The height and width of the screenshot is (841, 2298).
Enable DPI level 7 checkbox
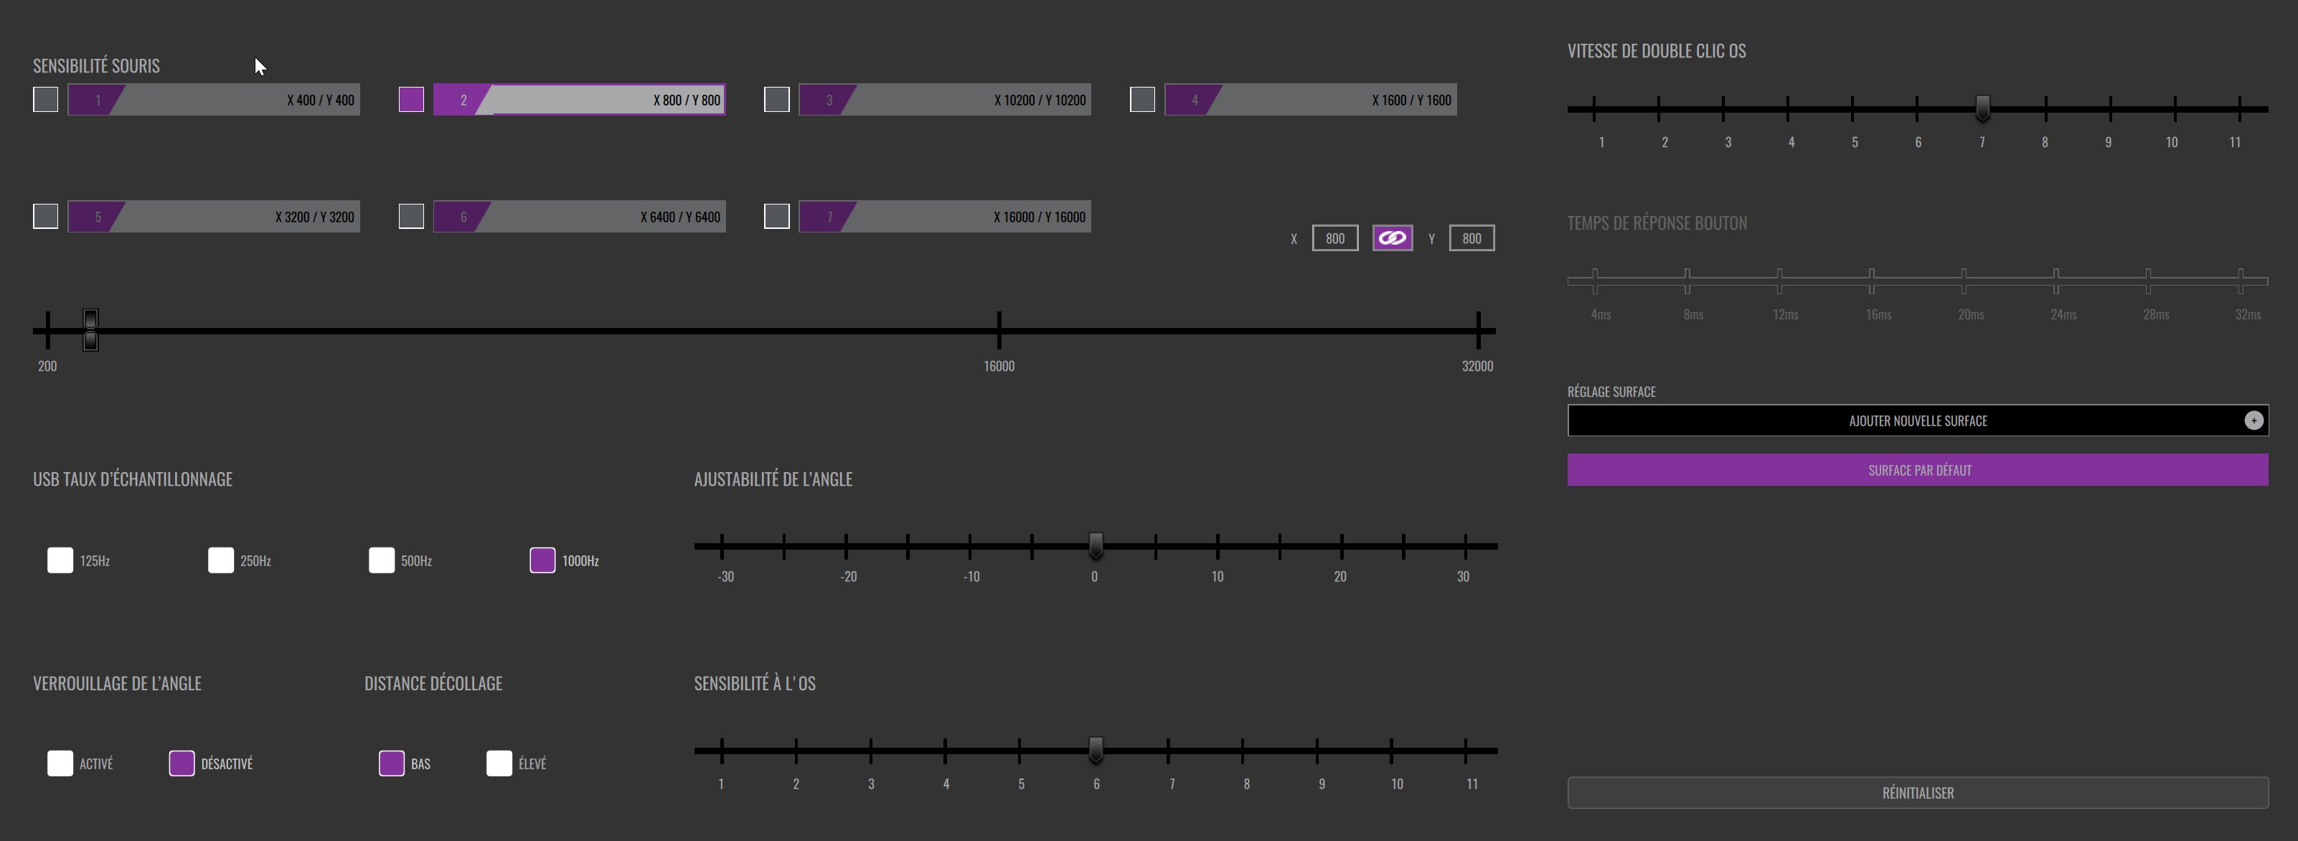pos(777,217)
